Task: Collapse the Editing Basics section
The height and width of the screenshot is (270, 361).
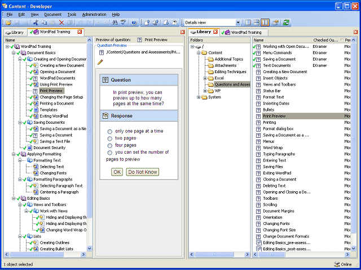Action: 14,199
